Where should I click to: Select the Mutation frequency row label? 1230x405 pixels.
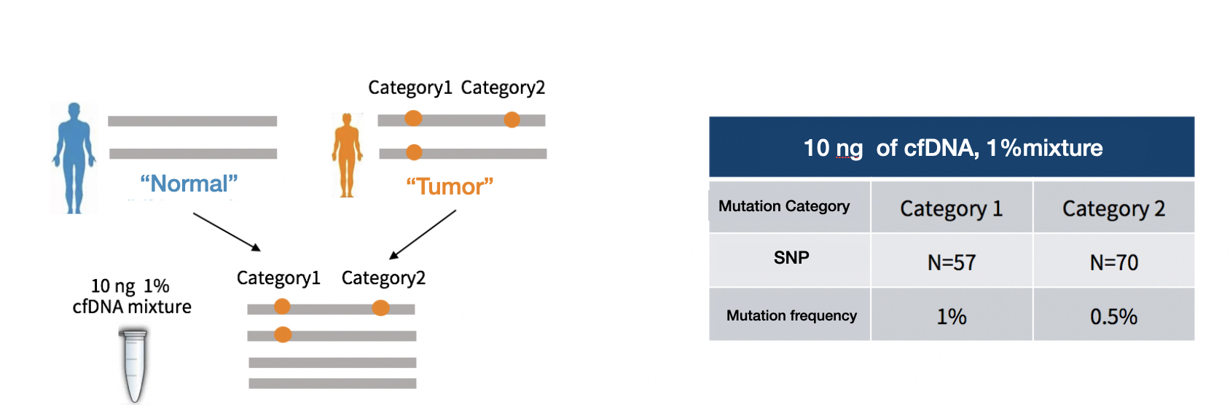click(x=790, y=315)
